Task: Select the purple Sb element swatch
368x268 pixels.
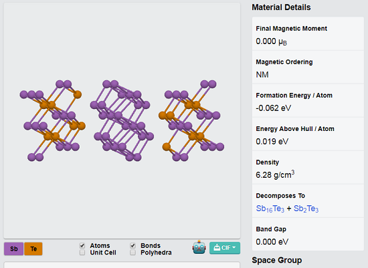Action: [x=13, y=249]
